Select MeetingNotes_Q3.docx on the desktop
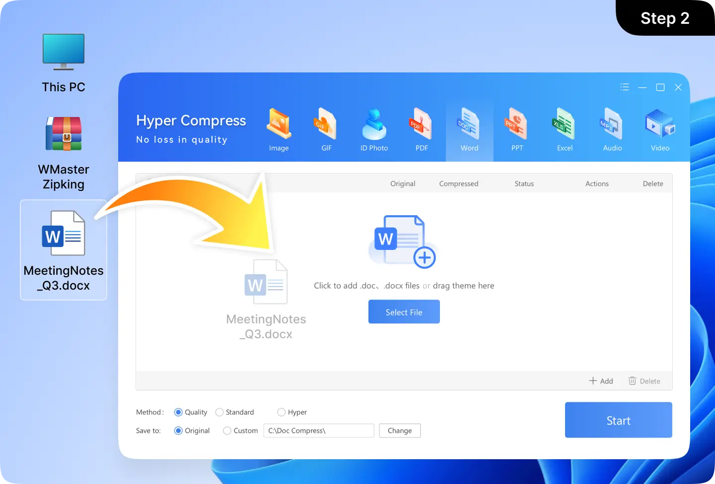Image resolution: width=715 pixels, height=484 pixels. (64, 250)
